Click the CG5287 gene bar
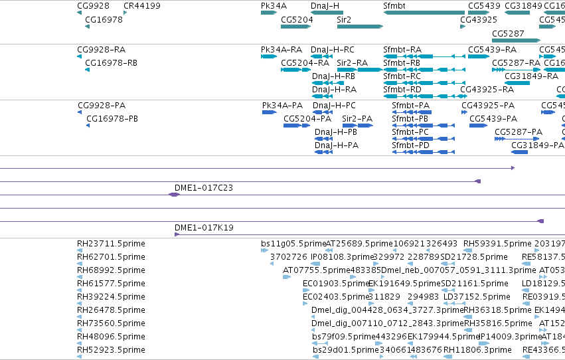This screenshot has height=360, width=565. tap(517, 41)
